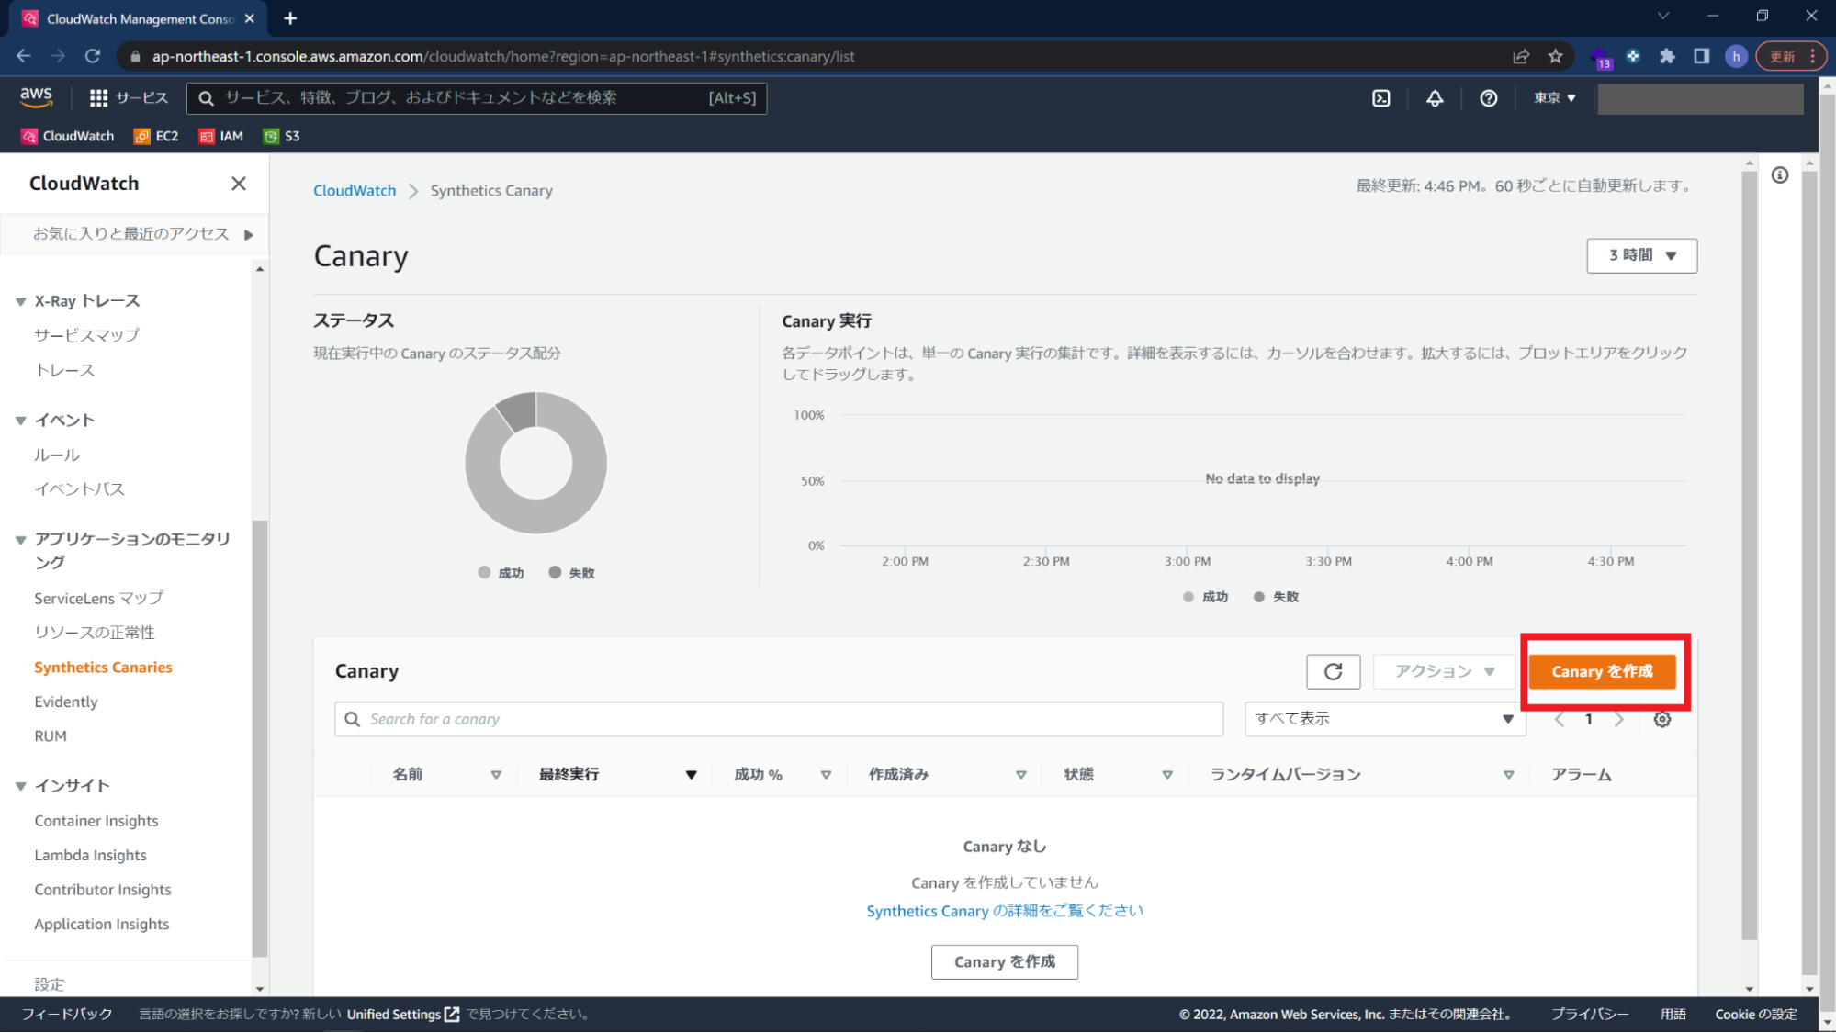Open the browser profile avatar
The image size is (1836, 1033).
click(x=1735, y=56)
